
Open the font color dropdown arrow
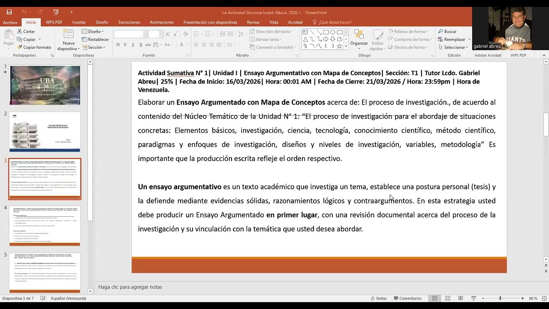[x=188, y=45]
